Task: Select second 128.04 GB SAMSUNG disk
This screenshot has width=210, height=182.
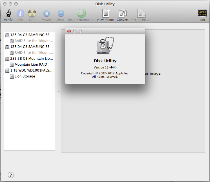Action: point(30,47)
